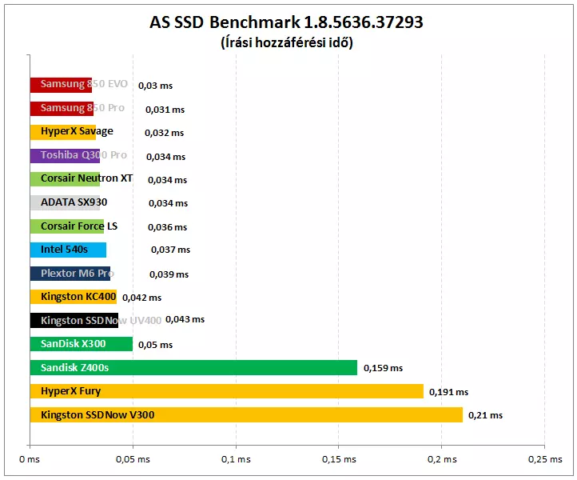
Task: Click the 0,21 ms data label
Action: pyautogui.click(x=485, y=415)
